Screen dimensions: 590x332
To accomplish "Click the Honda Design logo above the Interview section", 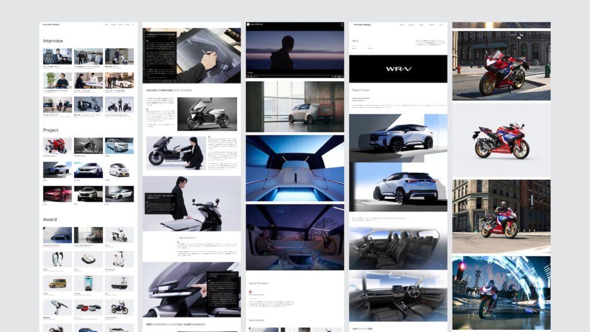I will [51, 25].
